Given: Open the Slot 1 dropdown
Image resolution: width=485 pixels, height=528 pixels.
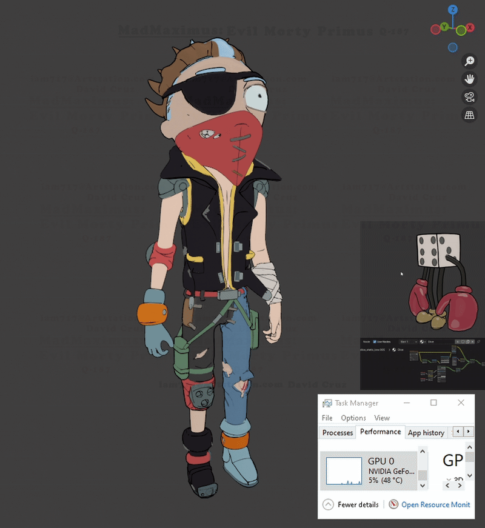Looking at the screenshot, I should tap(409, 342).
